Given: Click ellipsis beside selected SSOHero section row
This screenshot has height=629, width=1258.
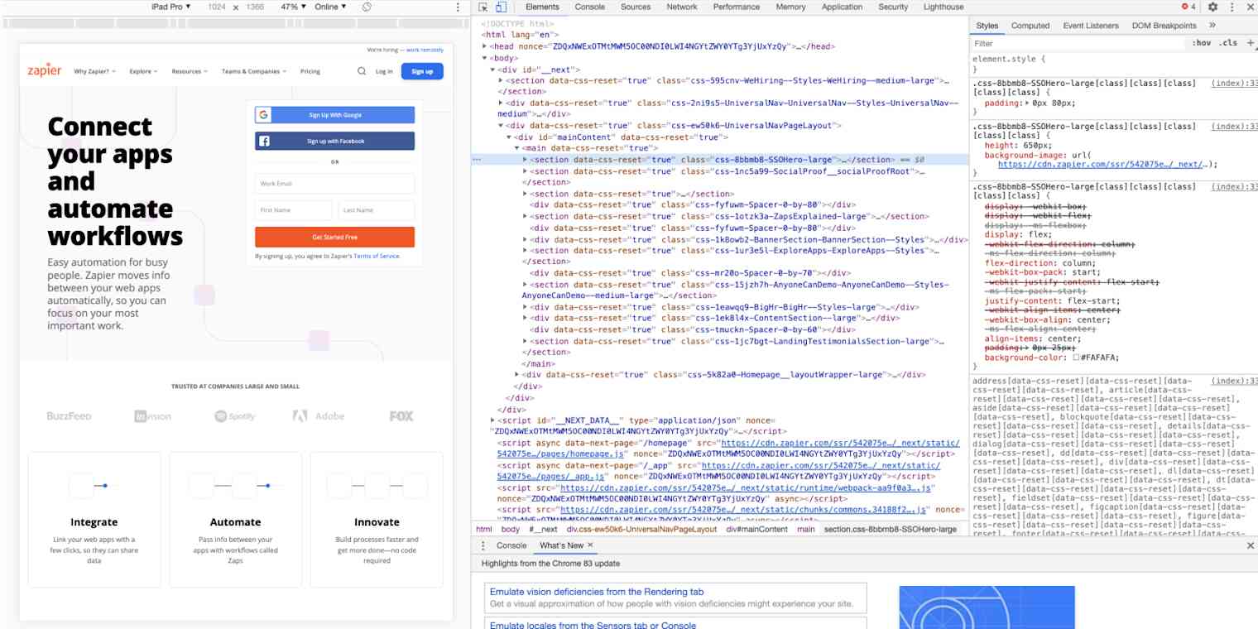Looking at the screenshot, I should pos(477,159).
